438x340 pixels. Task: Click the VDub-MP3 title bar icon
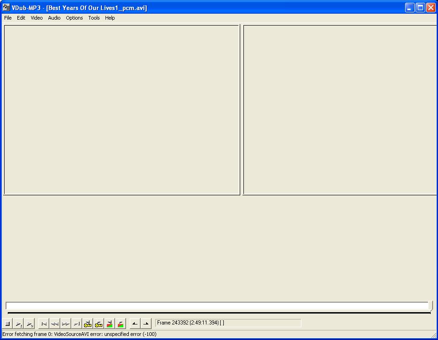pos(6,8)
